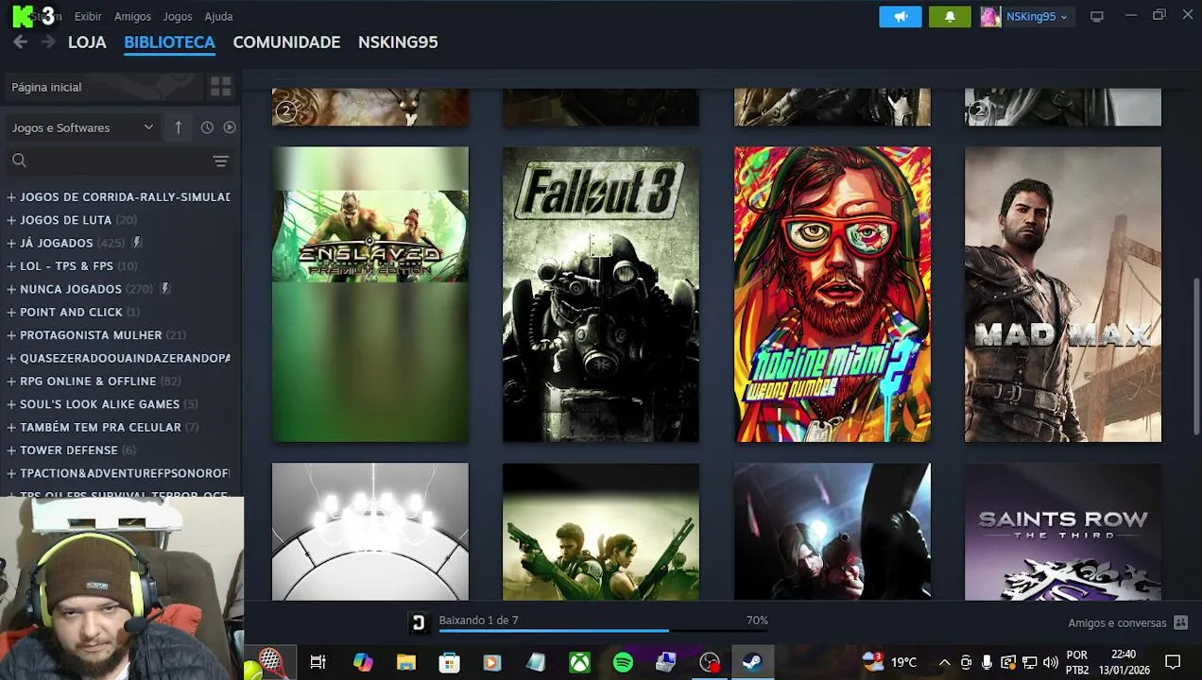Click the download progress bar
The height and width of the screenshot is (680, 1202).
(x=603, y=630)
